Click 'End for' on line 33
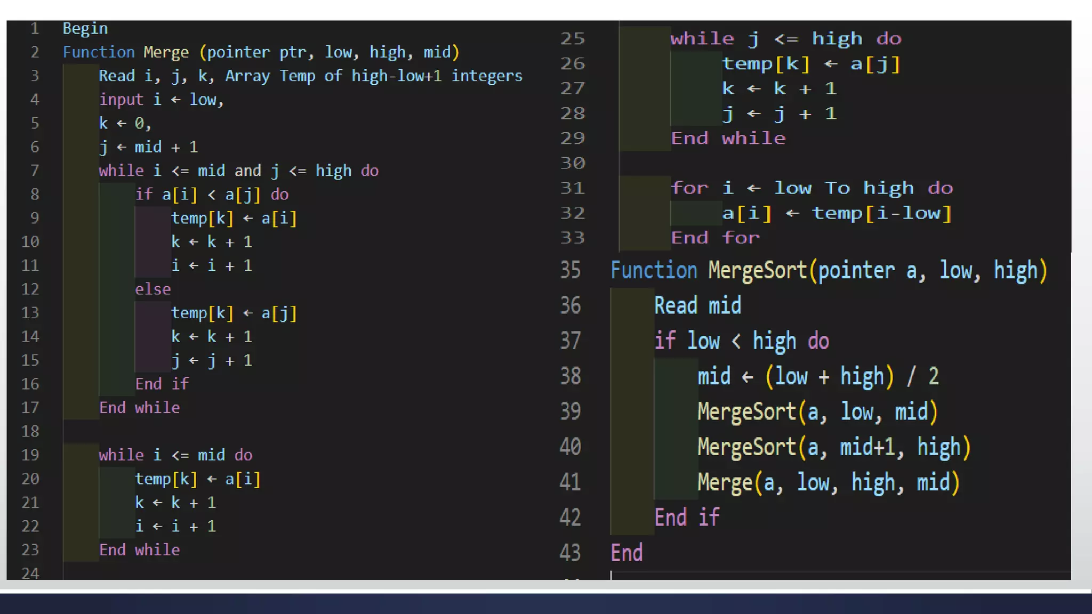 715,238
